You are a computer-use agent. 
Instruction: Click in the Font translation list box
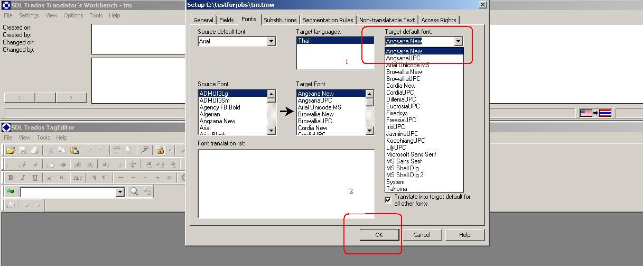[286, 184]
